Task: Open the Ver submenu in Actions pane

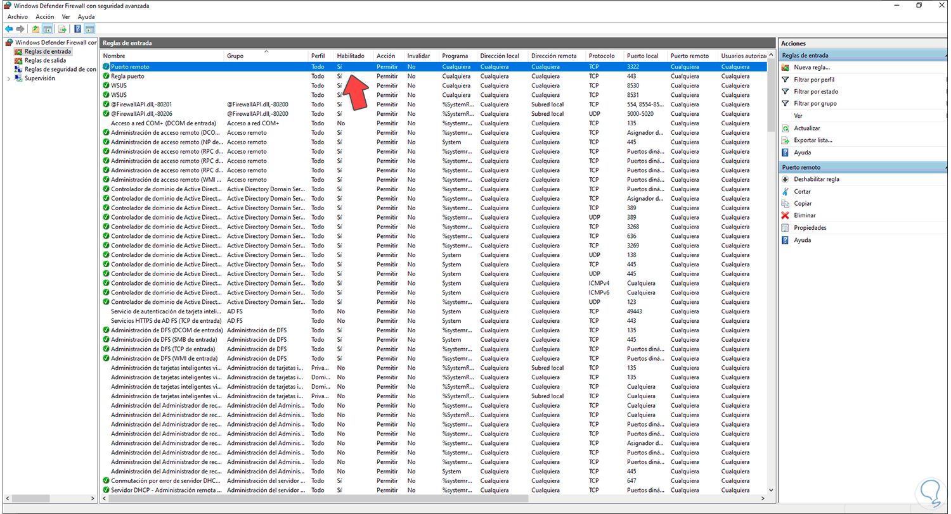Action: [x=798, y=116]
